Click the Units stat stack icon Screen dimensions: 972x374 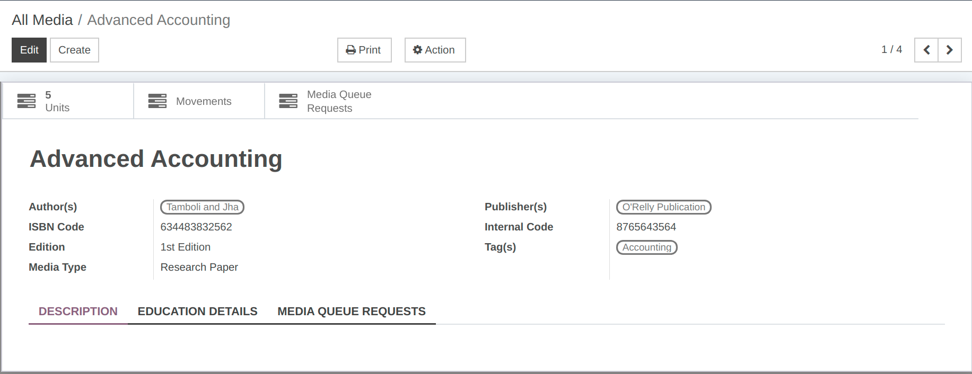click(27, 101)
